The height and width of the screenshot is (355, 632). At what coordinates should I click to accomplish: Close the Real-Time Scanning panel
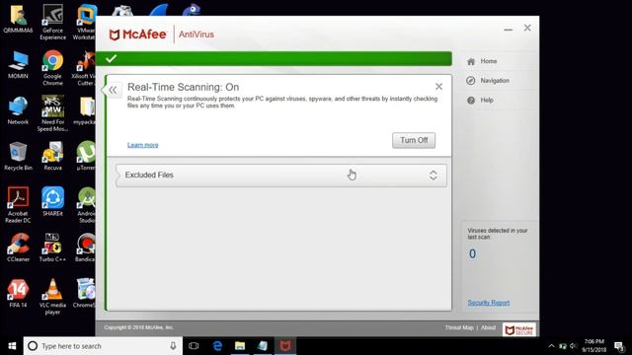point(438,86)
